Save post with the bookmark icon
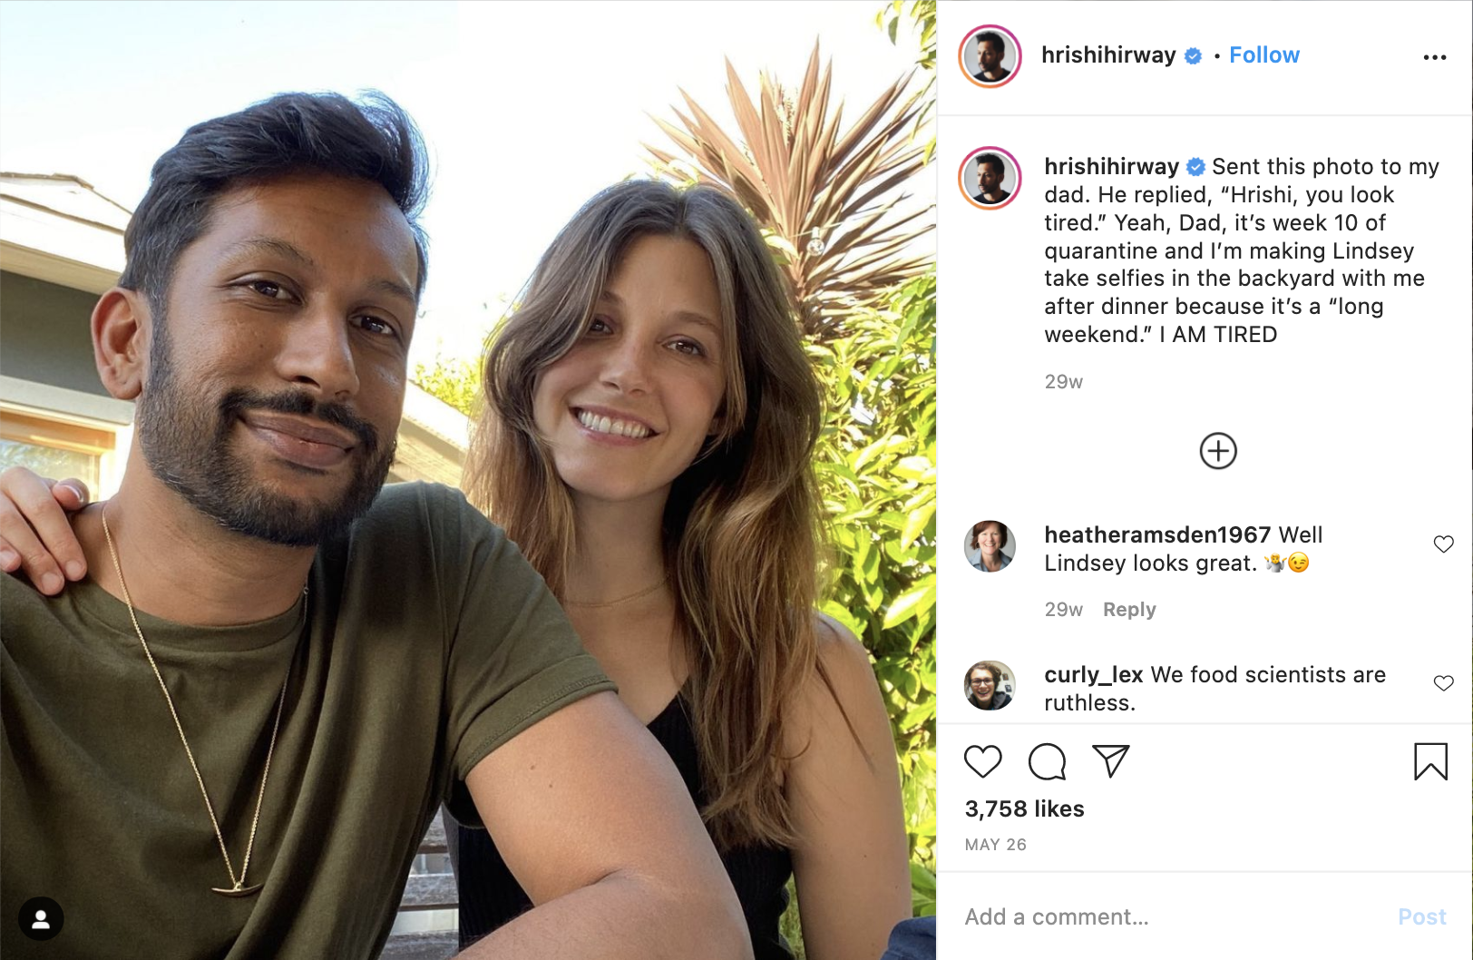 point(1430,761)
